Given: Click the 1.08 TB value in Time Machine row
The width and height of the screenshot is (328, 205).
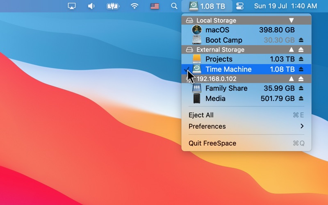Looking at the screenshot, I should (282, 69).
